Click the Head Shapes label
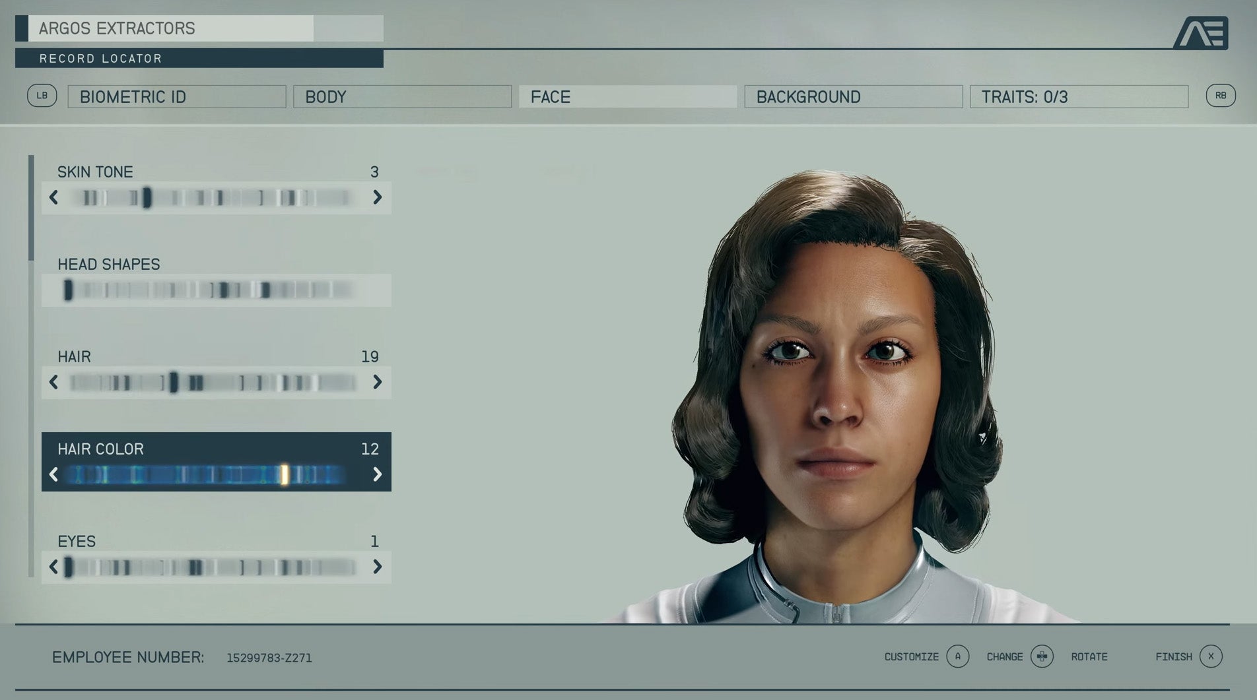Viewport: 1257px width, 700px height. [109, 264]
